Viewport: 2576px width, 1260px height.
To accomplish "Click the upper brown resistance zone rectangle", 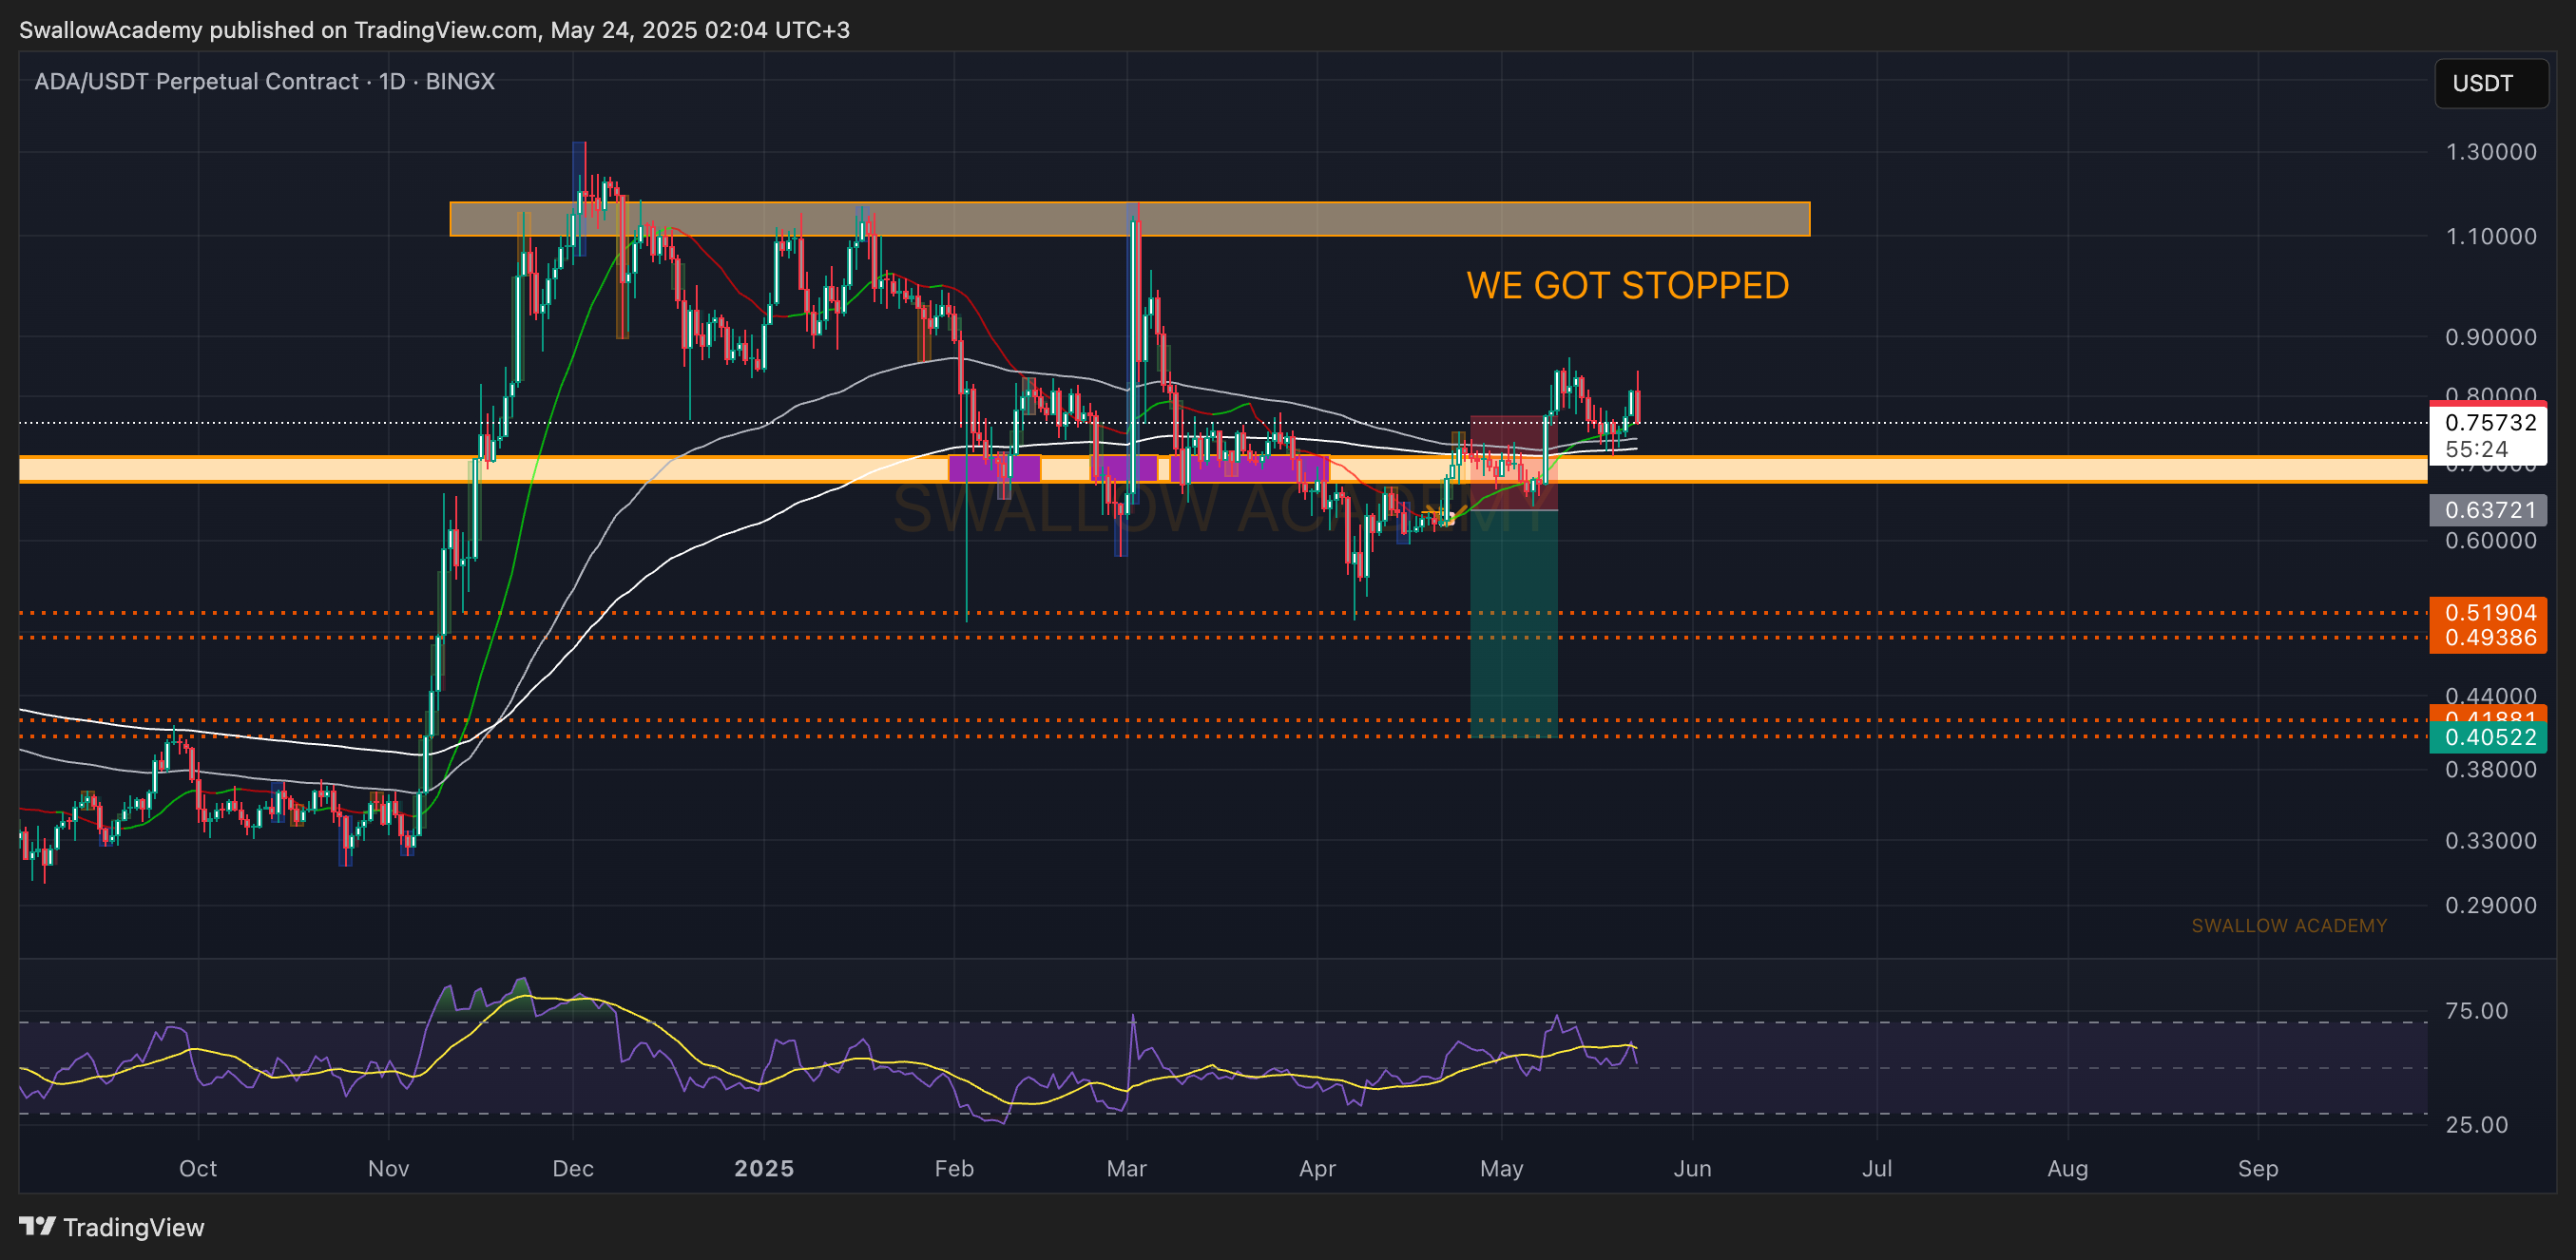I will [1130, 219].
